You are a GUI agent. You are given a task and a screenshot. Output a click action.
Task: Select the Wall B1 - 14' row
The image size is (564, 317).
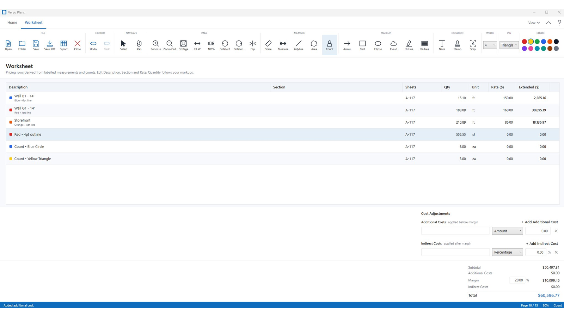tap(282, 98)
